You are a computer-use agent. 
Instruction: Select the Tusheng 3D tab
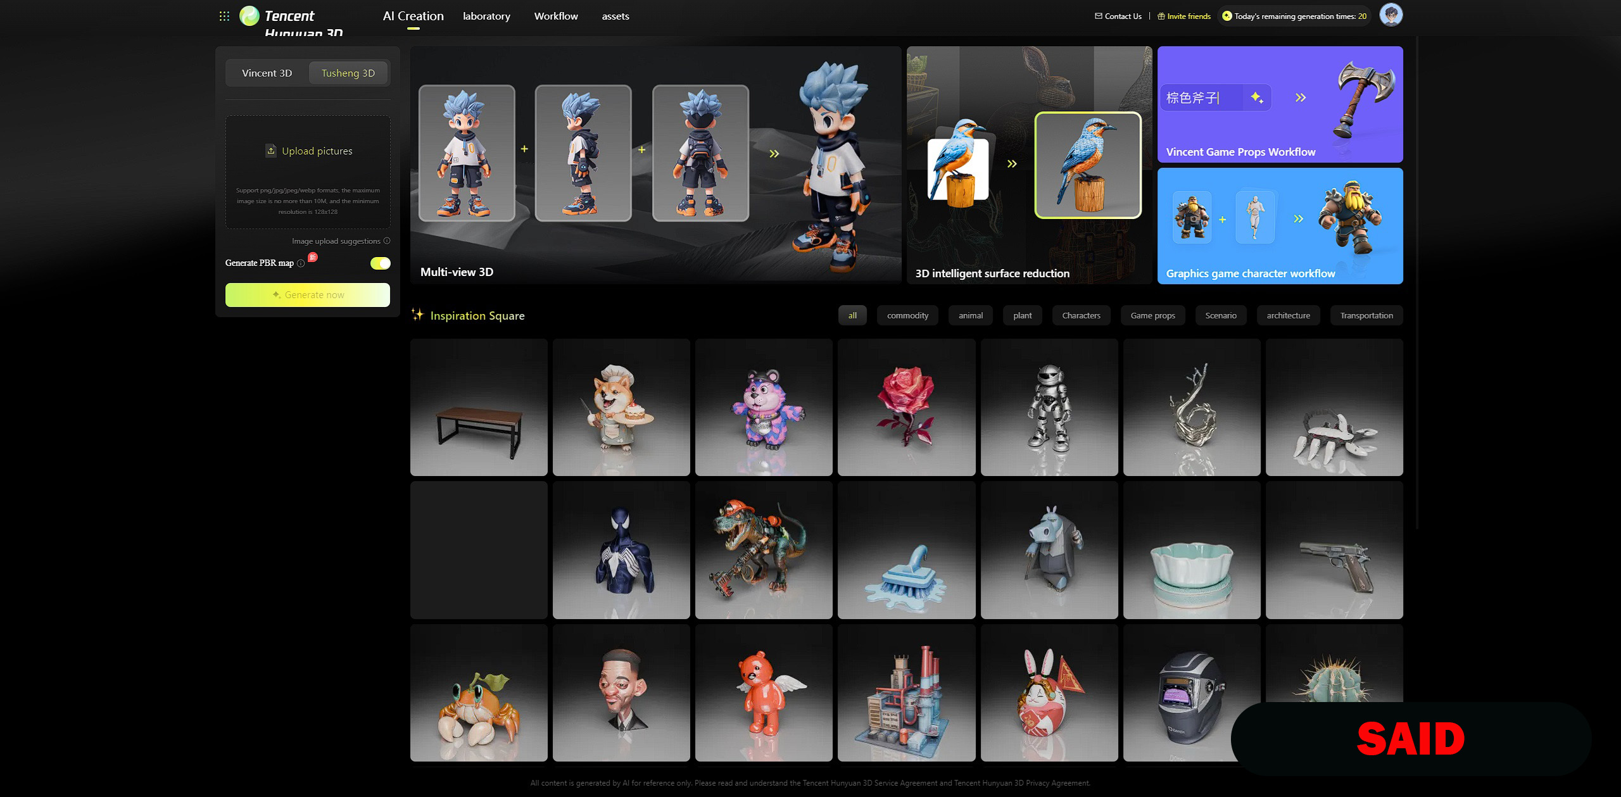pos(348,73)
